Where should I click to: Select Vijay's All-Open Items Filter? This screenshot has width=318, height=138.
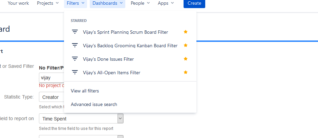tap(111, 73)
